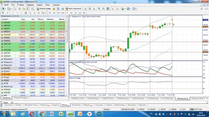Switch timeframe to M30

[x=63, y=13]
